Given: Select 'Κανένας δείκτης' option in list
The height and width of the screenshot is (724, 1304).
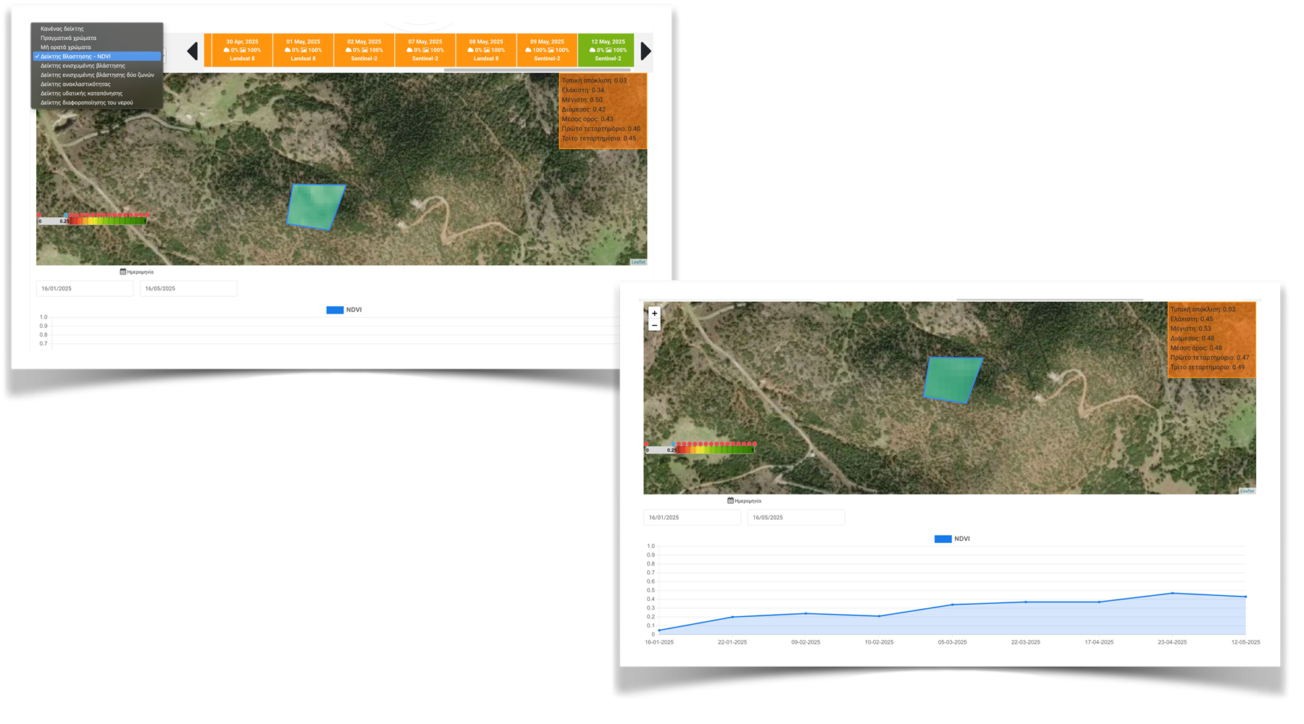Looking at the screenshot, I should pos(62,29).
